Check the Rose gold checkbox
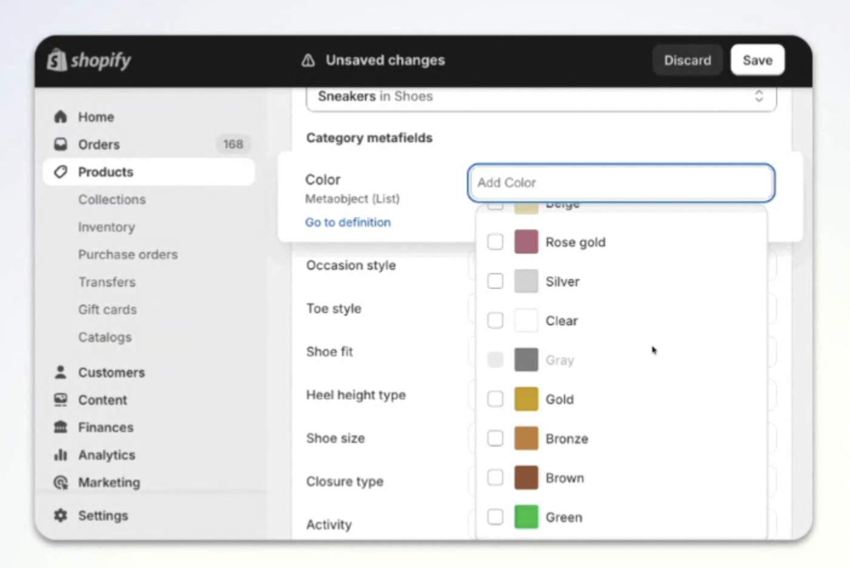Image resolution: width=850 pixels, height=568 pixels. tap(495, 242)
